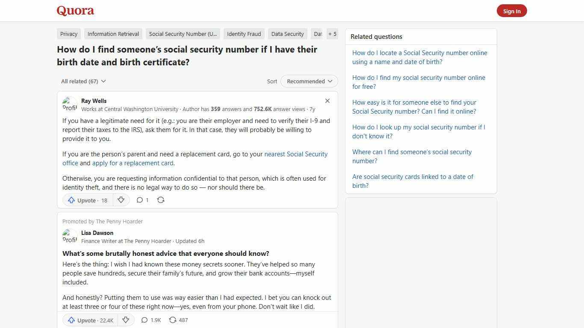Dismiss Ray Wells' answer
The image size is (584, 328).
[327, 101]
